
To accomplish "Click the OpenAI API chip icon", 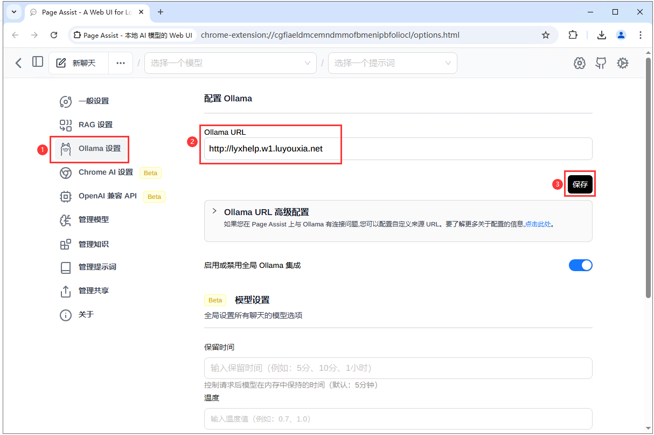I will coord(65,196).
